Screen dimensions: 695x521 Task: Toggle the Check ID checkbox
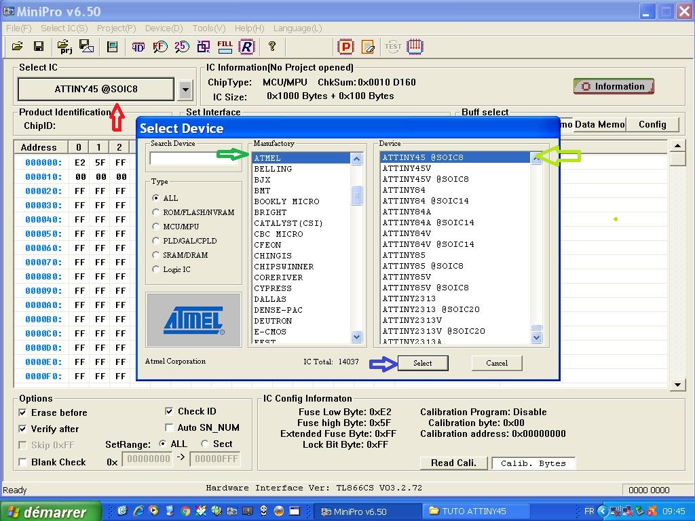click(x=169, y=411)
